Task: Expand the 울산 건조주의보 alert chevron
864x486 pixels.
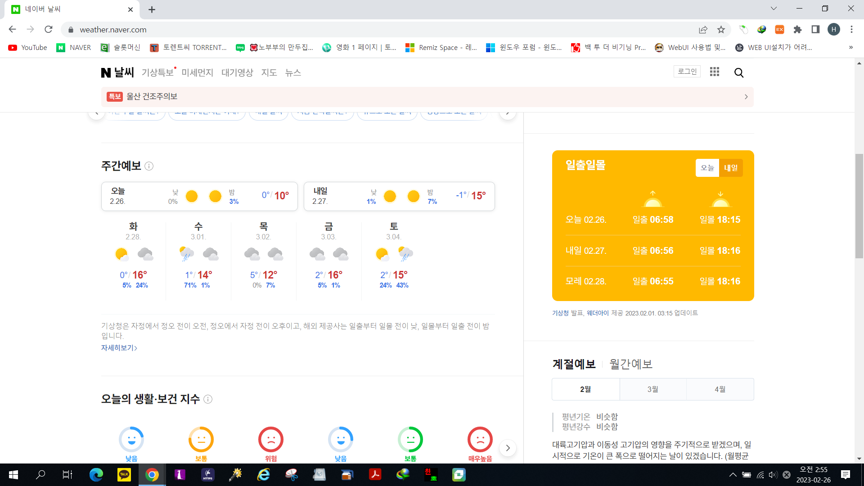Action: pyautogui.click(x=746, y=97)
